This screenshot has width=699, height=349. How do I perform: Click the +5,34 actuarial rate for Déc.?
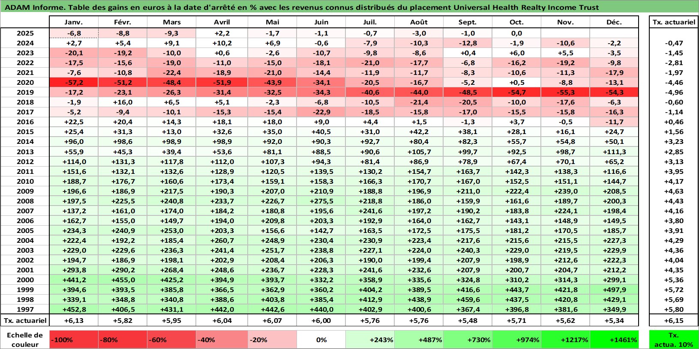point(614,320)
